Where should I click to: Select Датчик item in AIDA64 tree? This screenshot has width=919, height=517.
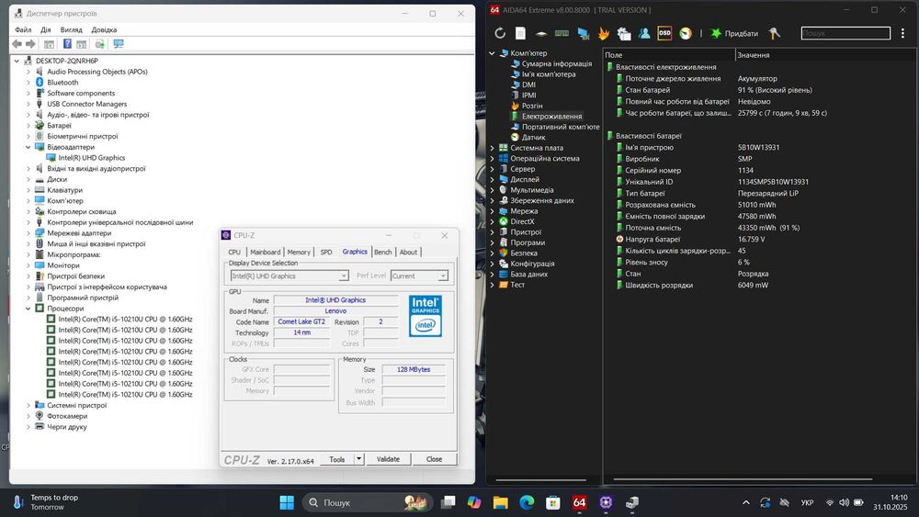click(533, 138)
